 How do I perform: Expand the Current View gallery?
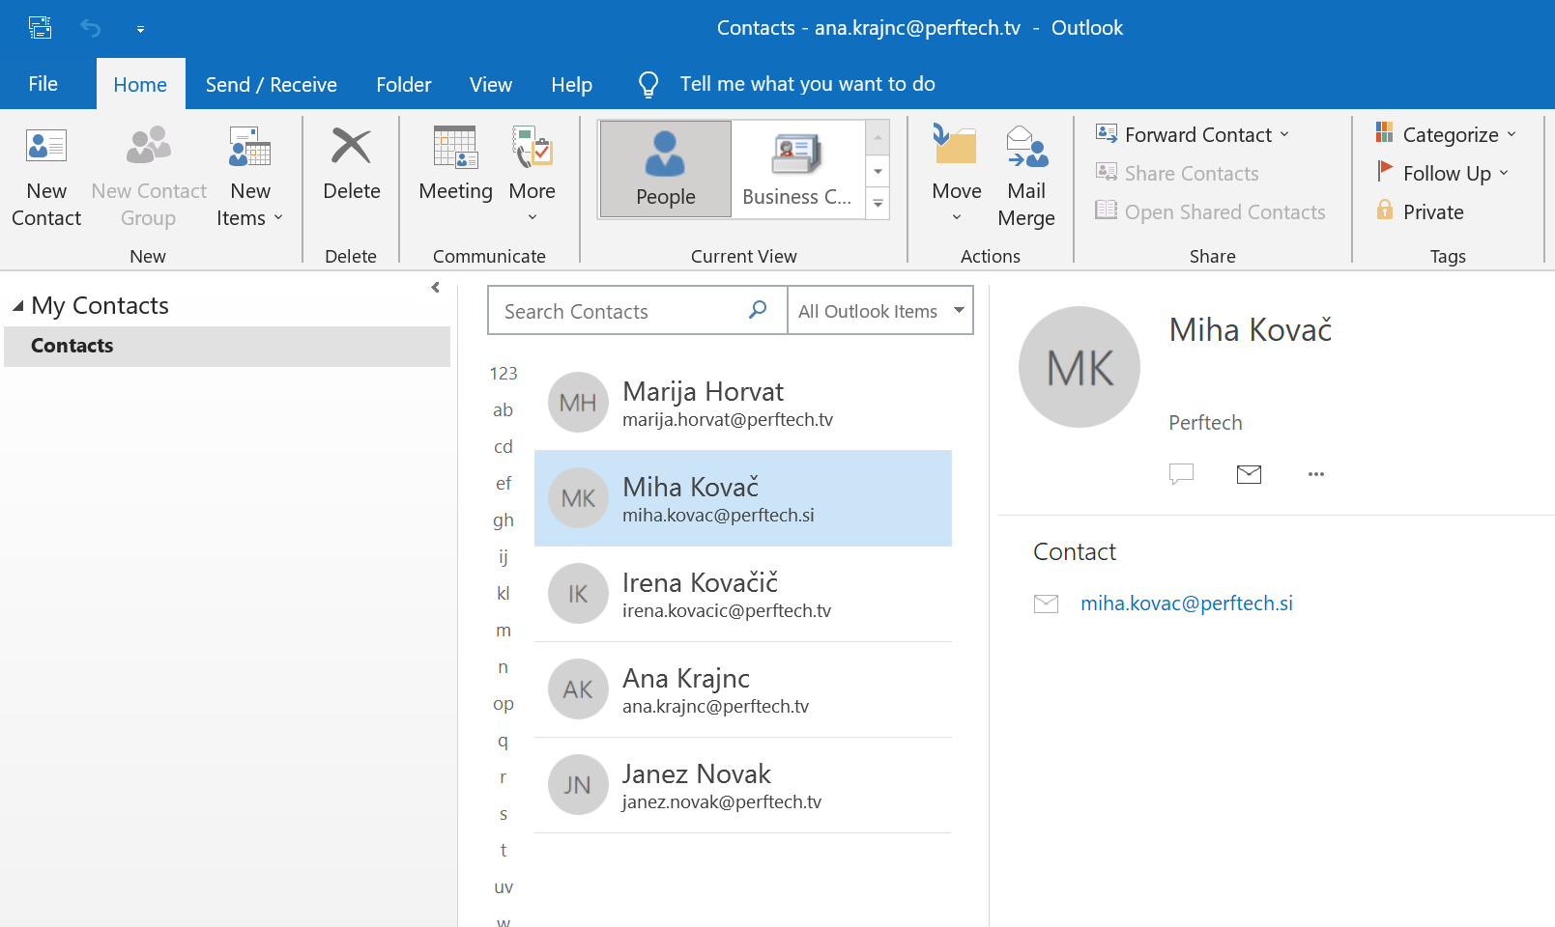878,204
